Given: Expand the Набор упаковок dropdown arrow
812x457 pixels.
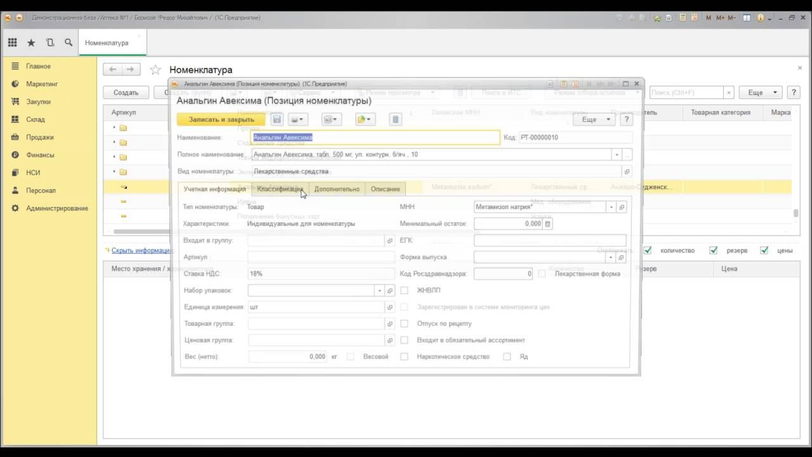Looking at the screenshot, I should tap(380, 291).
